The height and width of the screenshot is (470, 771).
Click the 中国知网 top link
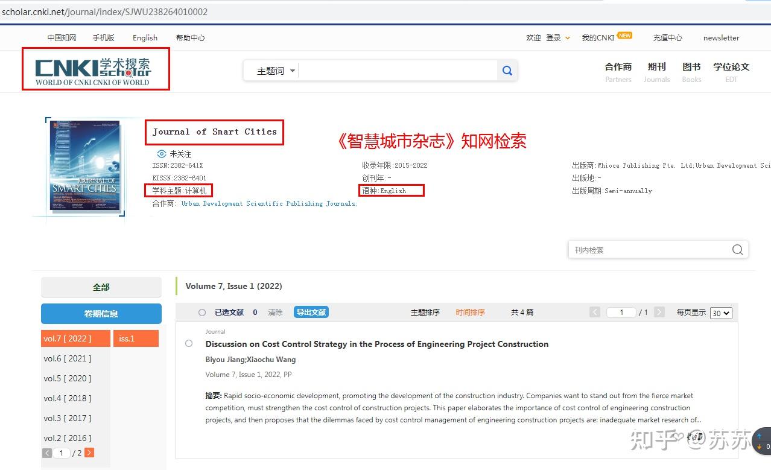pos(62,37)
